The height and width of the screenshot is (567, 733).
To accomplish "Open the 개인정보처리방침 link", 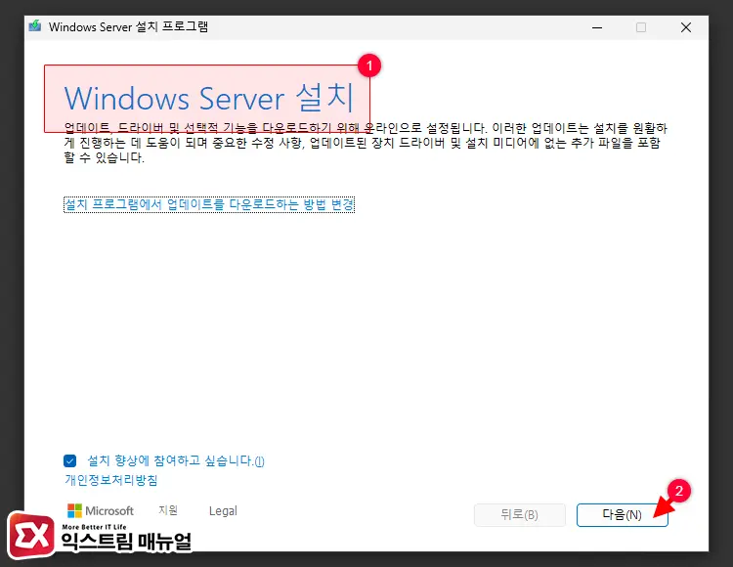I will tap(110, 480).
